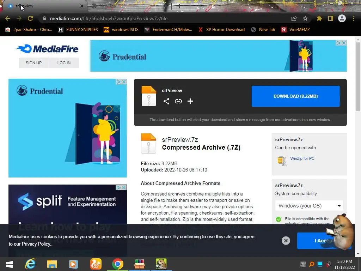
Task: Click the Share this page icon in address bar
Action: pyautogui.click(x=294, y=18)
